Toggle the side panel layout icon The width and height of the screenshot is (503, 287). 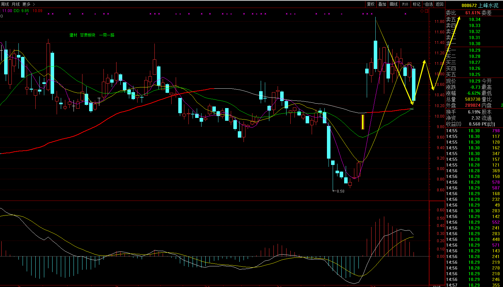pyautogui.click(x=427, y=11)
